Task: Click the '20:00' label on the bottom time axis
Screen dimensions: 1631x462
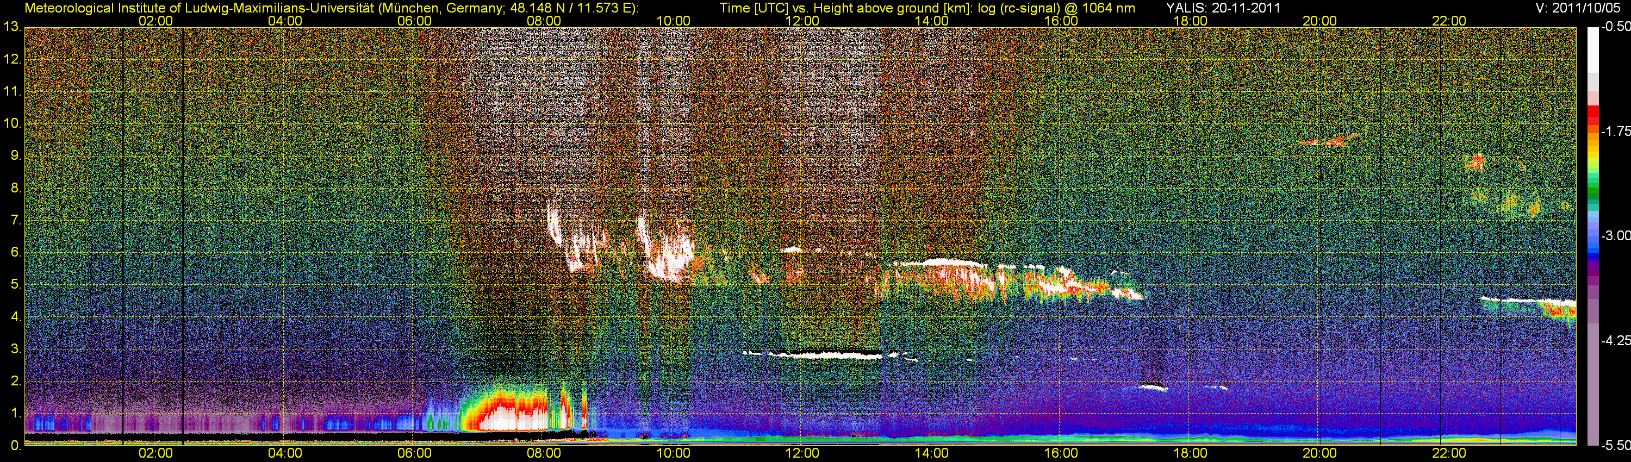Action: click(x=1319, y=453)
